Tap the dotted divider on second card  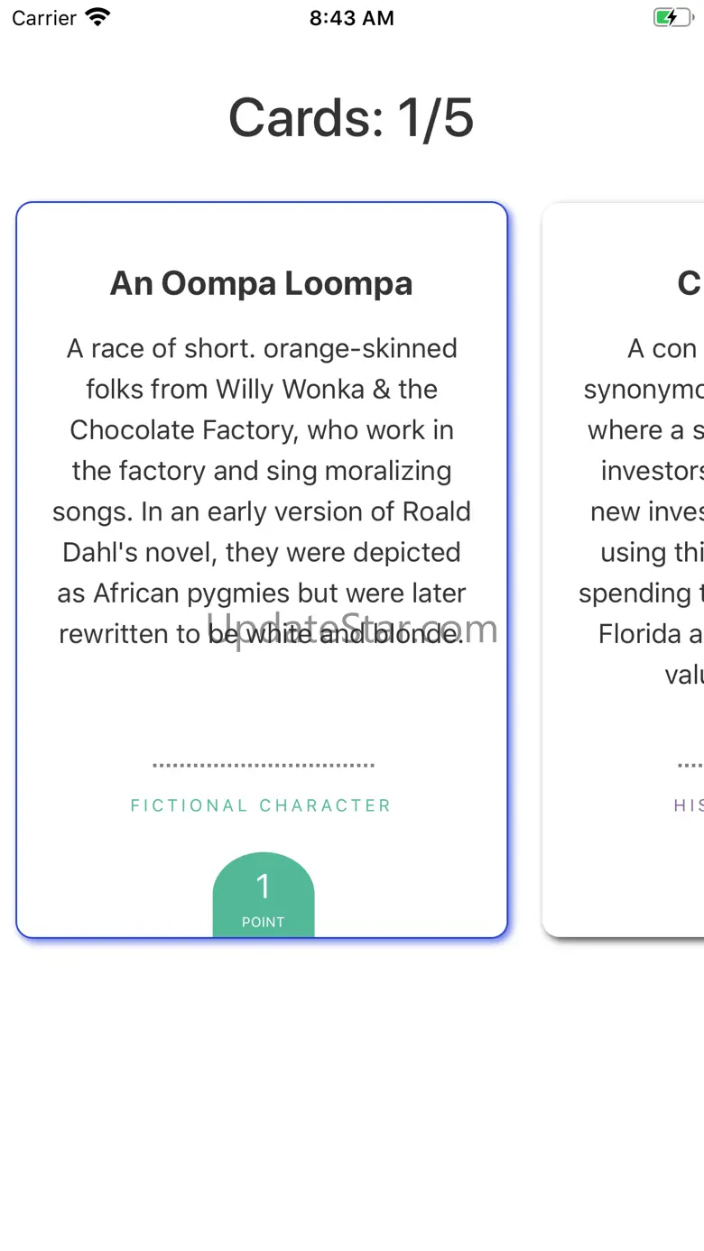pyautogui.click(x=690, y=766)
